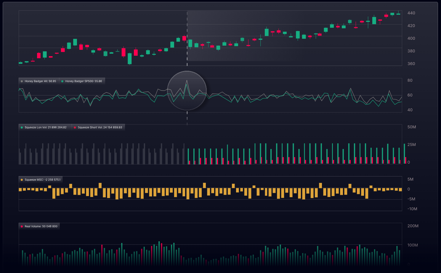Click the 200M label on Real Volume axis
The image size is (441, 273).
tap(413, 226)
